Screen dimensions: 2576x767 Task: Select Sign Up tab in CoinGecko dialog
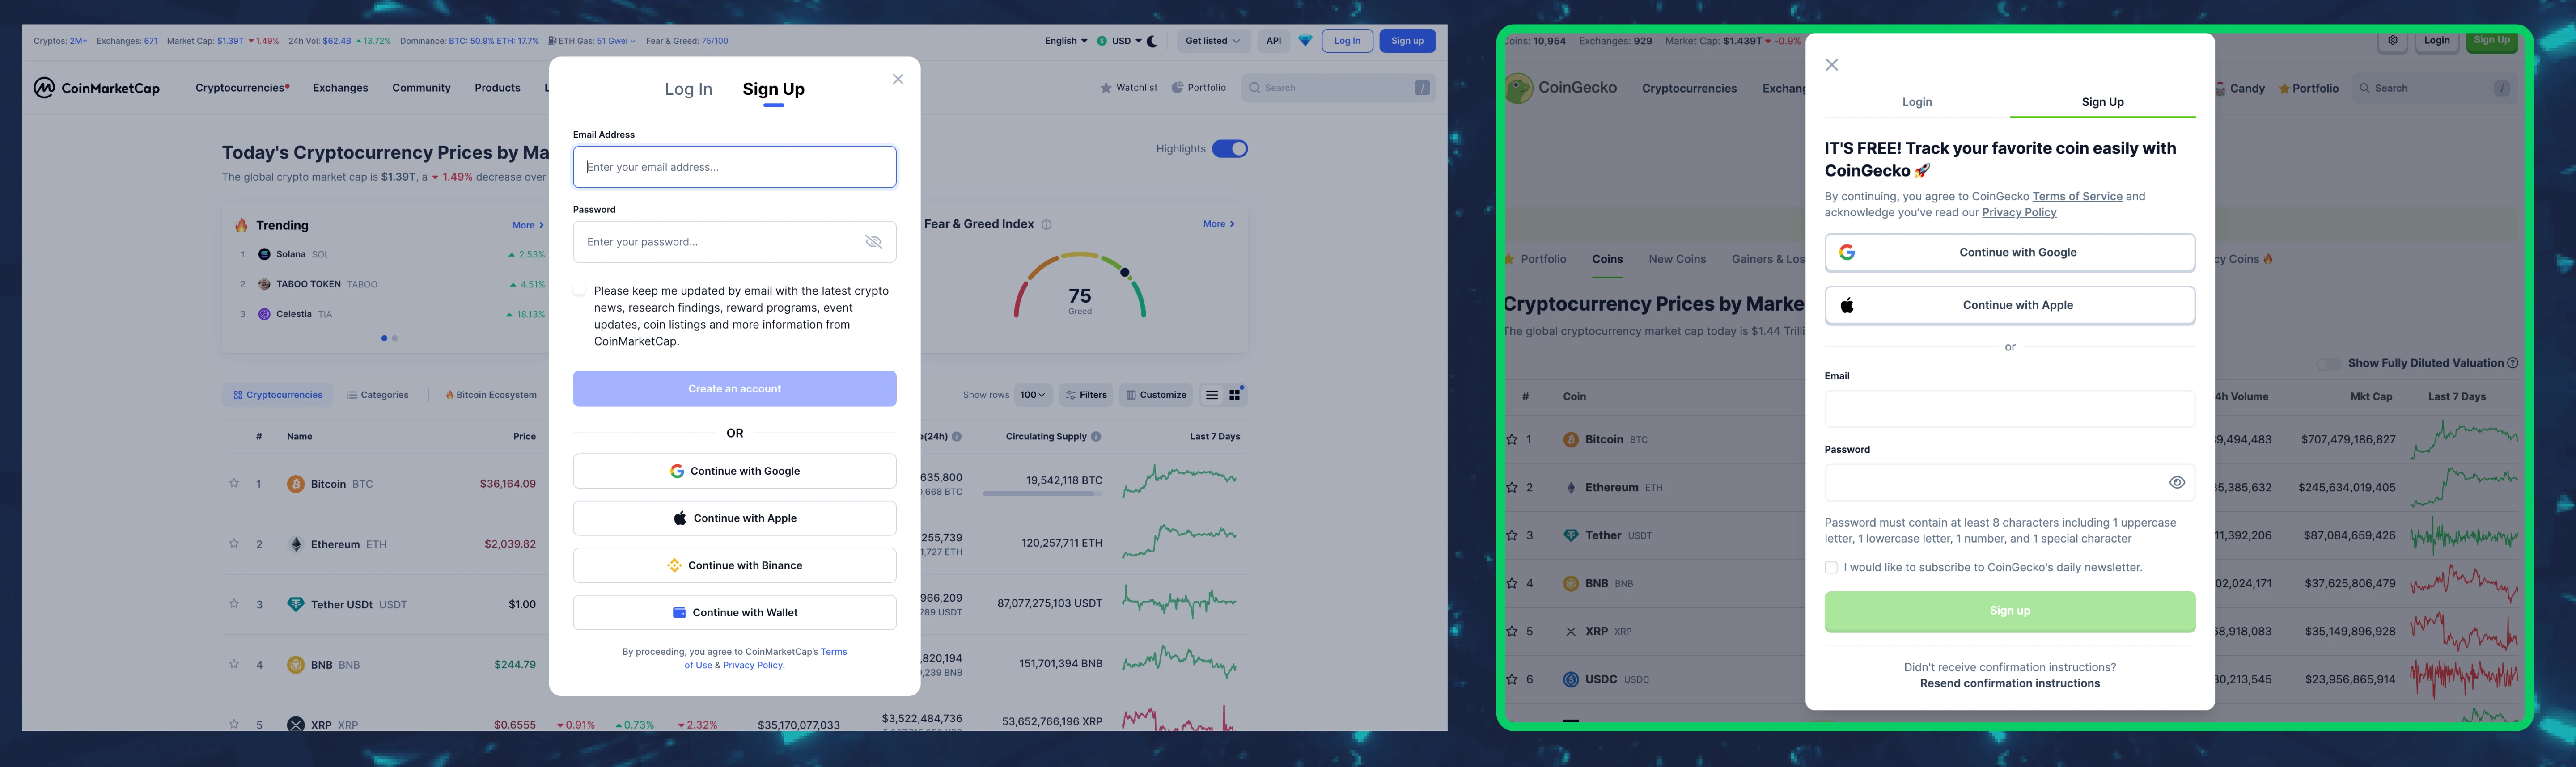(2102, 102)
